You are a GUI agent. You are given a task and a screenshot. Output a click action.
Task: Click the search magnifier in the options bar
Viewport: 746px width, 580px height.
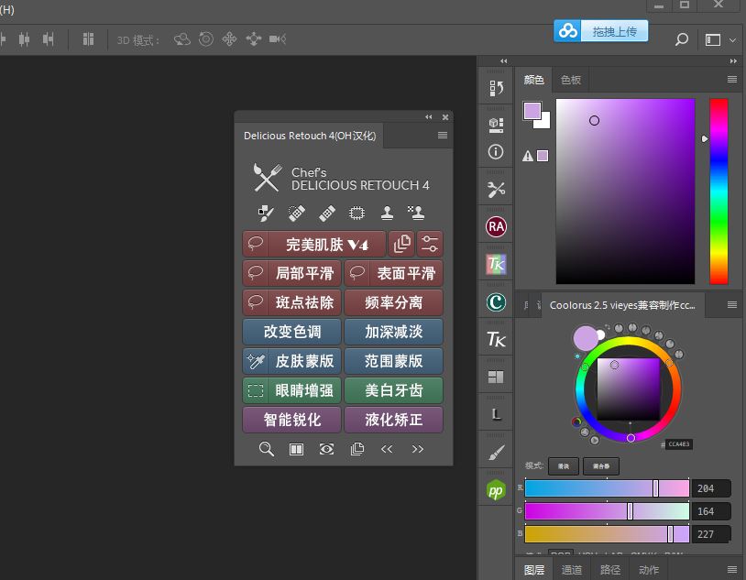(x=682, y=39)
